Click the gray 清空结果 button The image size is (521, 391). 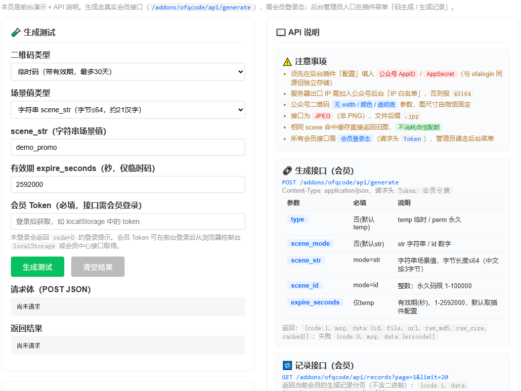[x=98, y=267]
